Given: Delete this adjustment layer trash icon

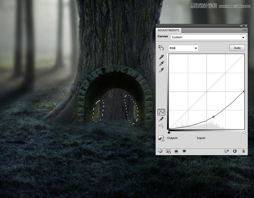Looking at the screenshot, I should pyautogui.click(x=243, y=151).
